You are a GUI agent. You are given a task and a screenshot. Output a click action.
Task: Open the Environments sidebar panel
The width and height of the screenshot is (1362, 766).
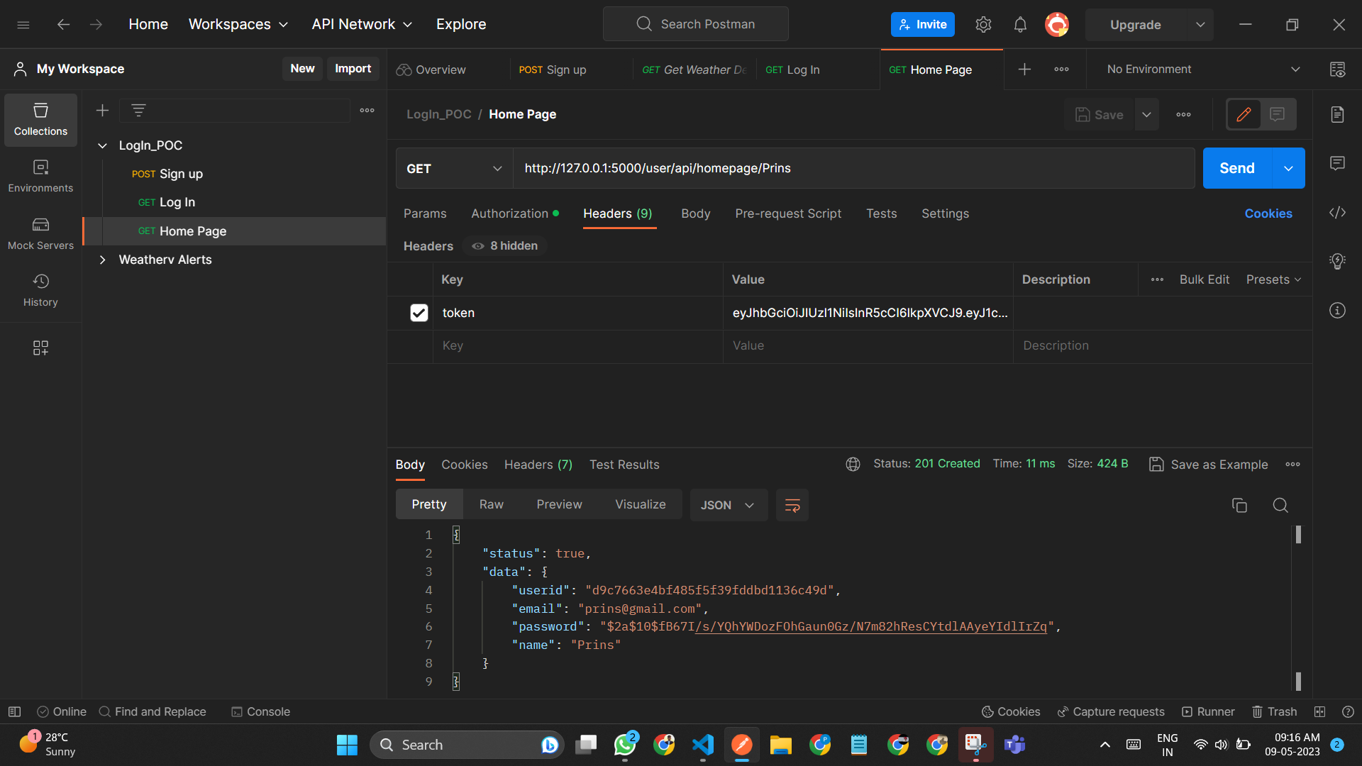point(40,176)
